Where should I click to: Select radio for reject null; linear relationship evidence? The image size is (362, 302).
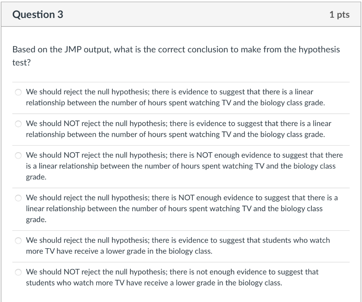(18, 92)
